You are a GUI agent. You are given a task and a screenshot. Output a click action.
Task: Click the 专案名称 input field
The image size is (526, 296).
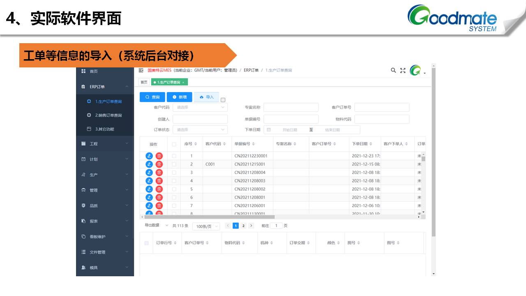[x=291, y=107]
